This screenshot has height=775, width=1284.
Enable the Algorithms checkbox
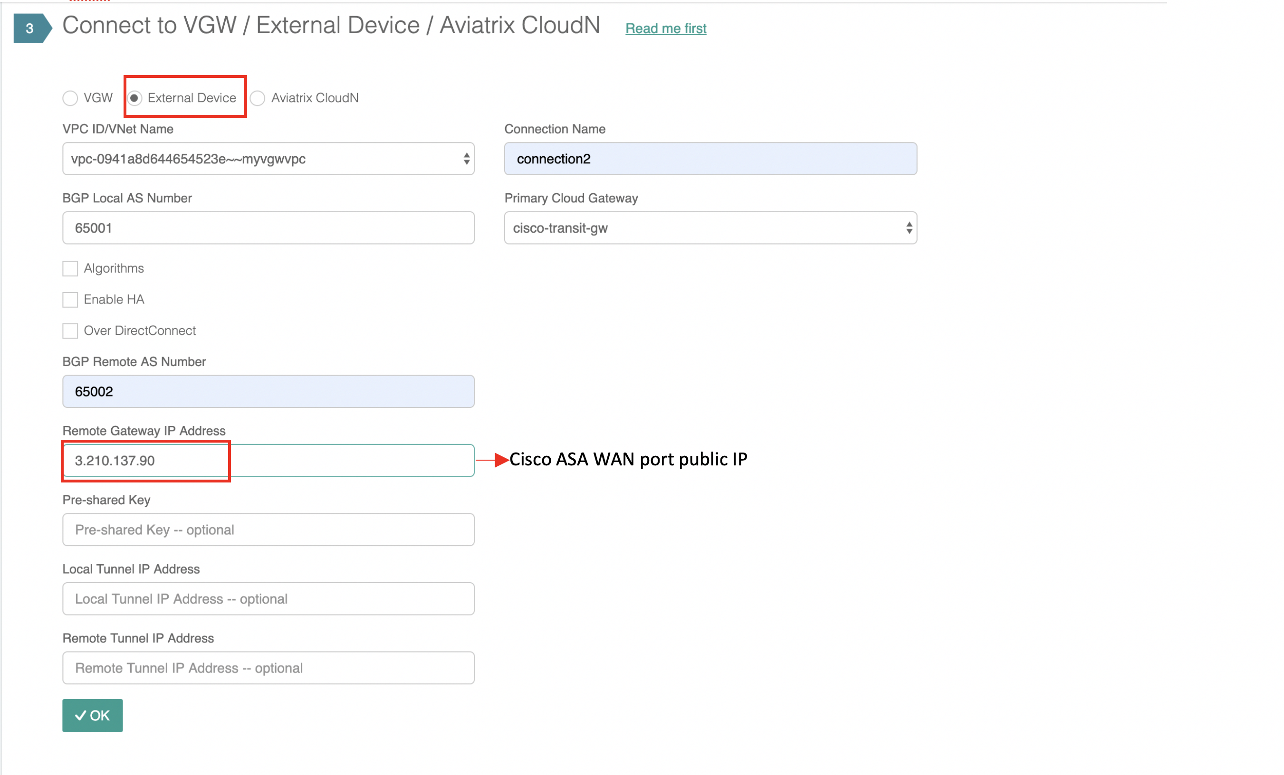tap(70, 269)
